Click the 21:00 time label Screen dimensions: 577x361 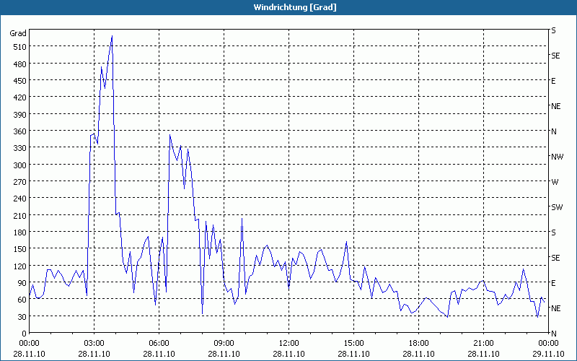[x=483, y=344]
